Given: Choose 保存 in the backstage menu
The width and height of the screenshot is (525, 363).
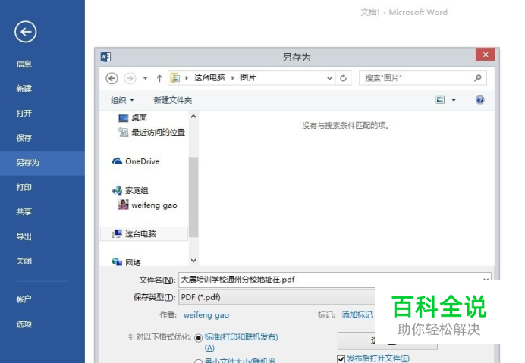Looking at the screenshot, I should click(24, 138).
